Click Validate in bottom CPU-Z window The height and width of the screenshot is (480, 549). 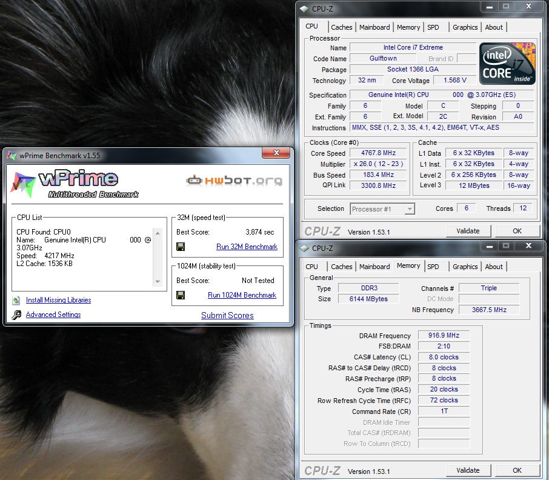coord(468,470)
